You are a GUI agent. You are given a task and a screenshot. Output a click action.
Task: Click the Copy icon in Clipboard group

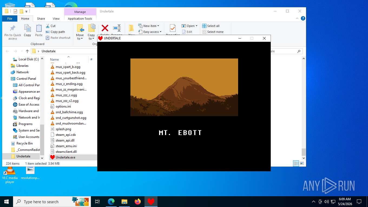[27, 28]
